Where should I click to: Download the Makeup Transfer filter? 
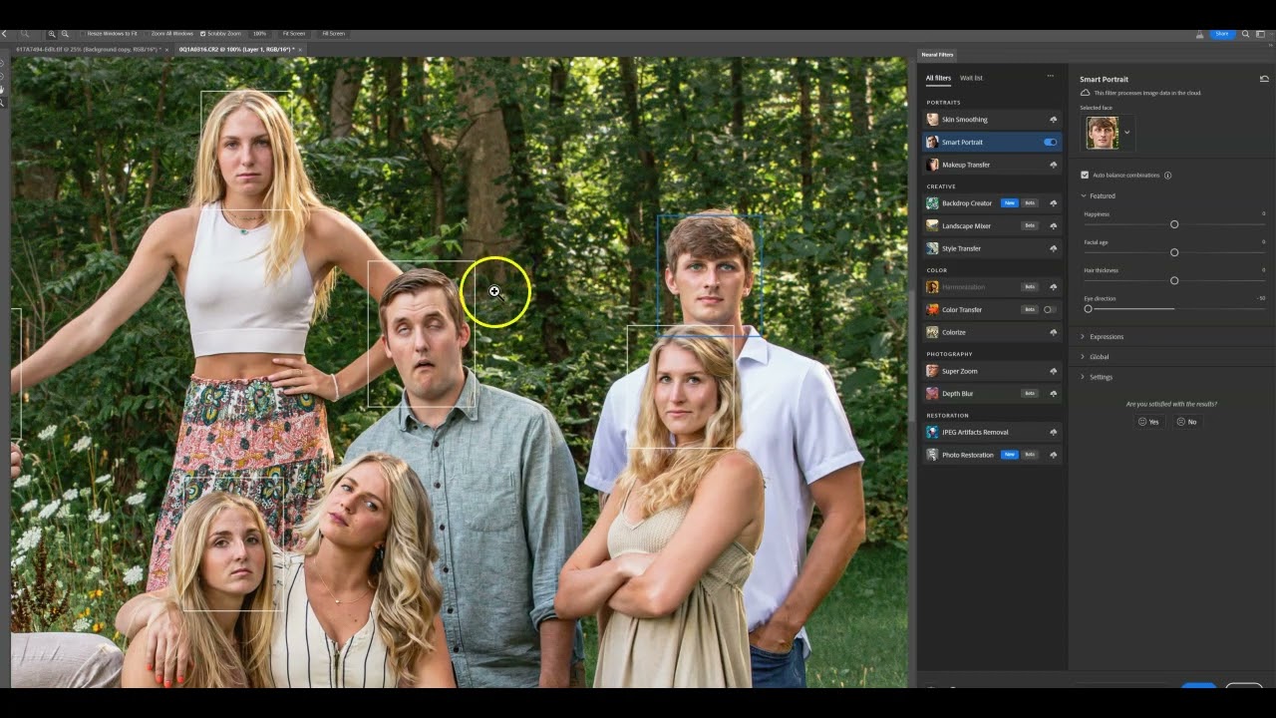tap(1053, 165)
